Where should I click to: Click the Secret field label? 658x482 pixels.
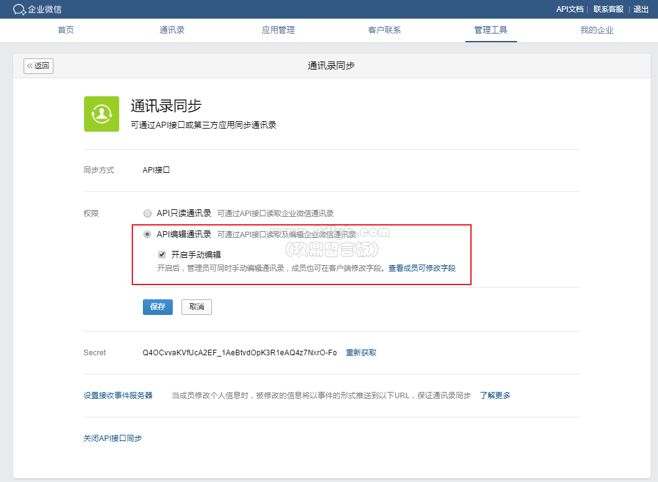tap(95, 353)
